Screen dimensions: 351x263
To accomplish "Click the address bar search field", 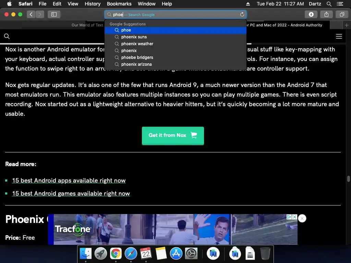I will pos(175,14).
